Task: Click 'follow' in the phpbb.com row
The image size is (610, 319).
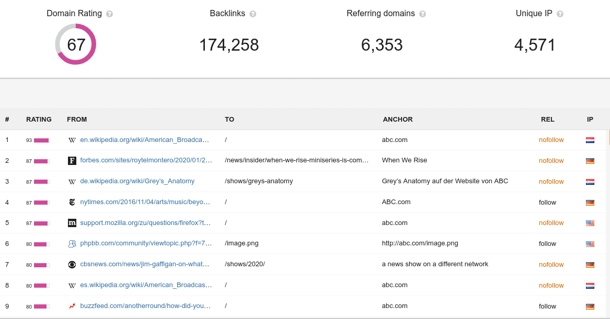Action: coord(547,244)
